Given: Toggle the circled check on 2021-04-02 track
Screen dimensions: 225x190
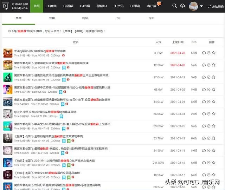Looking at the screenshot, I should pyautogui.click(x=208, y=90).
